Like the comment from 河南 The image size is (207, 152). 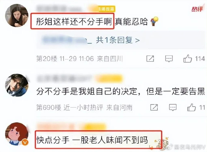point(191,107)
